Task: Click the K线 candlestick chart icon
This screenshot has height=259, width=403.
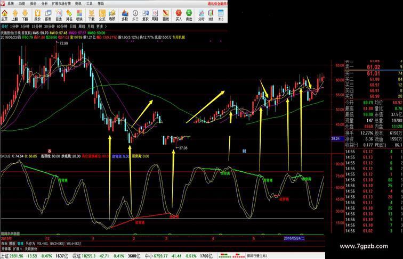Action: click(211, 15)
